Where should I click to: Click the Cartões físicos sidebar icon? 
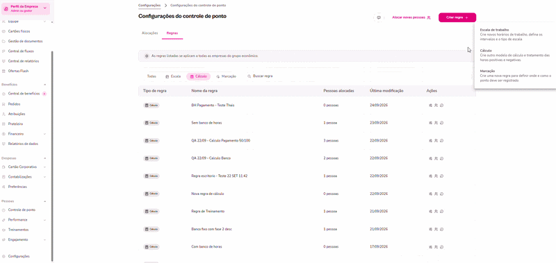(x=3, y=31)
